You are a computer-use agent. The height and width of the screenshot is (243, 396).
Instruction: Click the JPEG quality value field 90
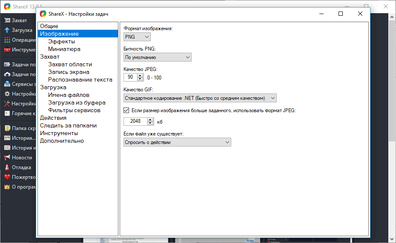click(131, 77)
